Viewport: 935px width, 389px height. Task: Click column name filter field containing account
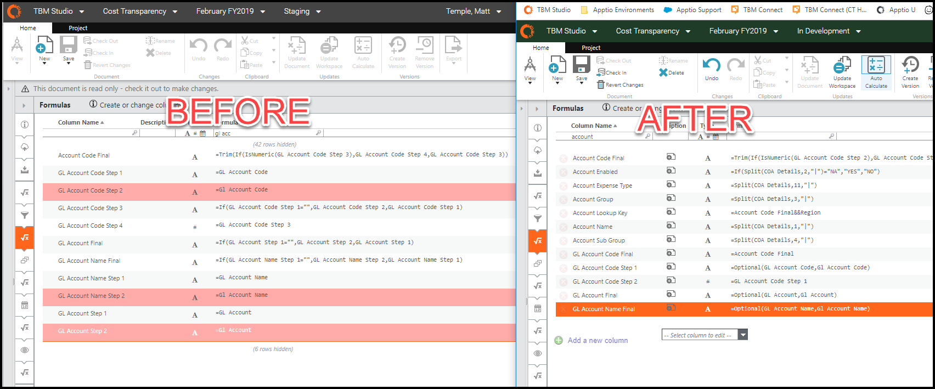[x=611, y=137]
